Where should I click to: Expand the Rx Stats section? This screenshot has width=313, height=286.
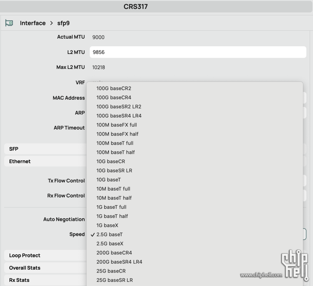[45, 280]
